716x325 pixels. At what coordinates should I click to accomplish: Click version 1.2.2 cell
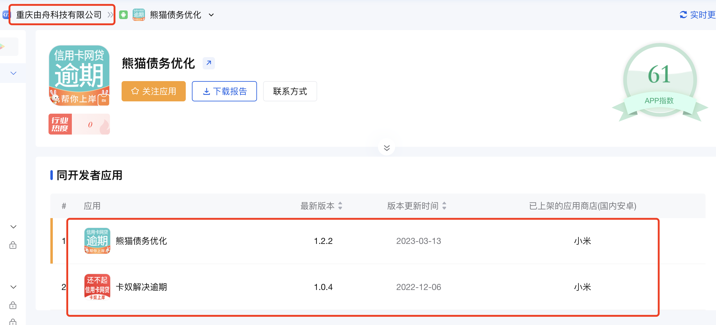(323, 241)
